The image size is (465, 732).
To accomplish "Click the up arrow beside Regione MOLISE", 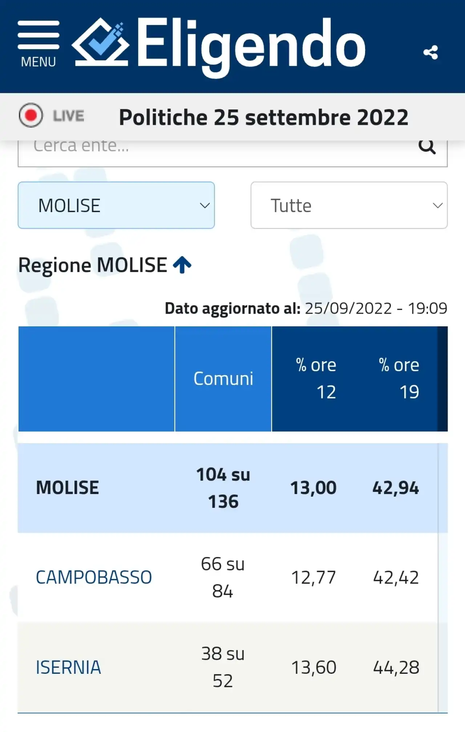I will pos(182,264).
